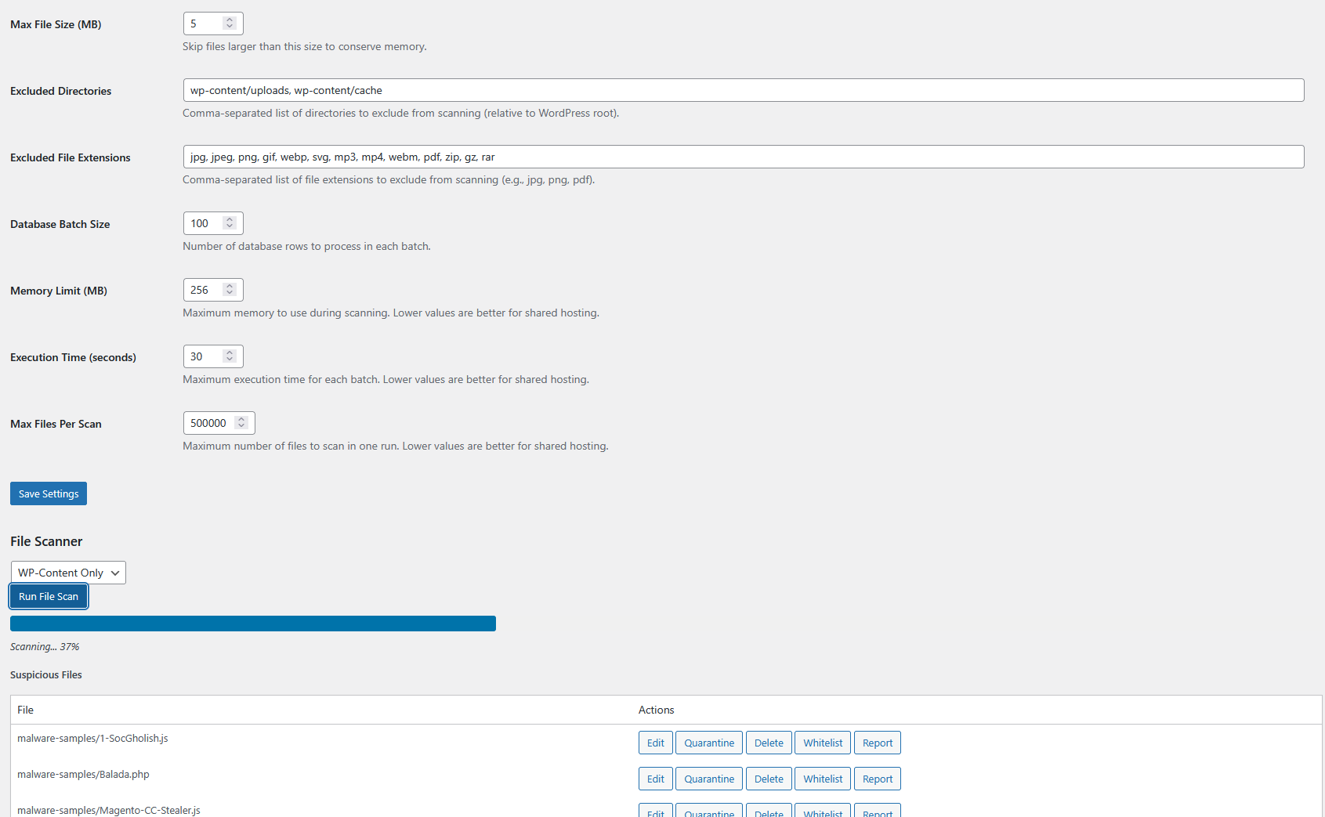Report the Balada.php file
Image resolution: width=1325 pixels, height=817 pixels.
tap(877, 779)
